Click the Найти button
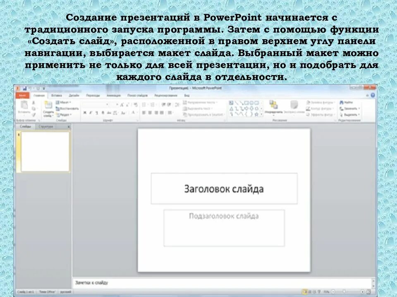This screenshot has height=297, width=397. pos(346,103)
